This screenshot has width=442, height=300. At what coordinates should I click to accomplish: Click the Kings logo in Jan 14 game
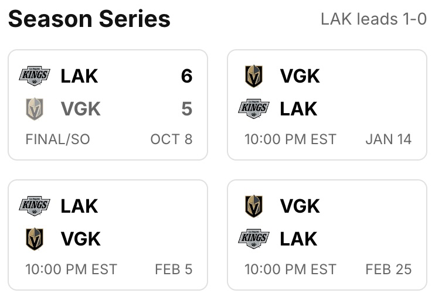(254, 109)
